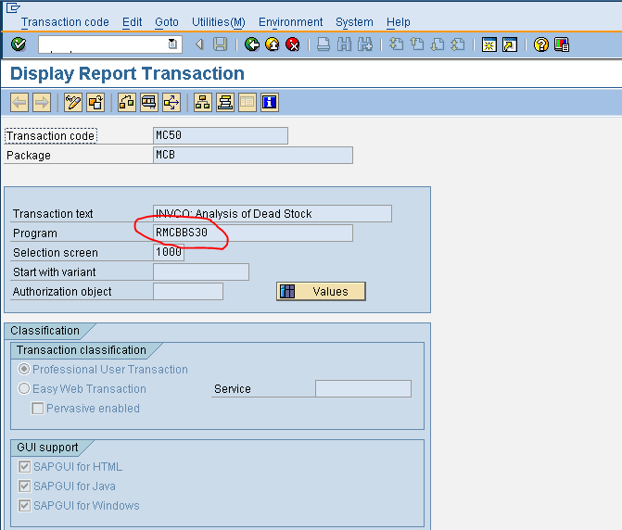Click the Display Object List icon
Screen dimensions: 622x530
149,103
